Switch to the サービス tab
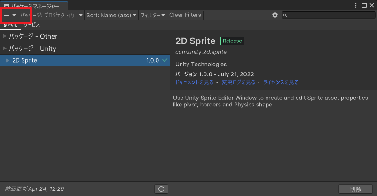This screenshot has height=196, width=377. click(32, 25)
